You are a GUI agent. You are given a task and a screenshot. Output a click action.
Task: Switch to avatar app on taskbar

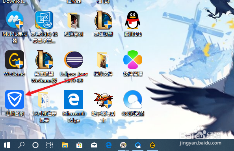(x=123, y=145)
